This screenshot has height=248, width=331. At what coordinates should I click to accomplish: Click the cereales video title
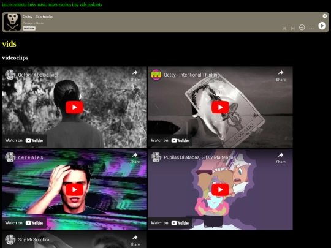pyautogui.click(x=31, y=157)
